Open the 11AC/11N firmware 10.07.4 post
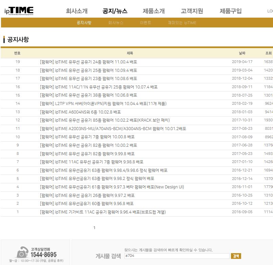273x265 pixels. pos(99,87)
